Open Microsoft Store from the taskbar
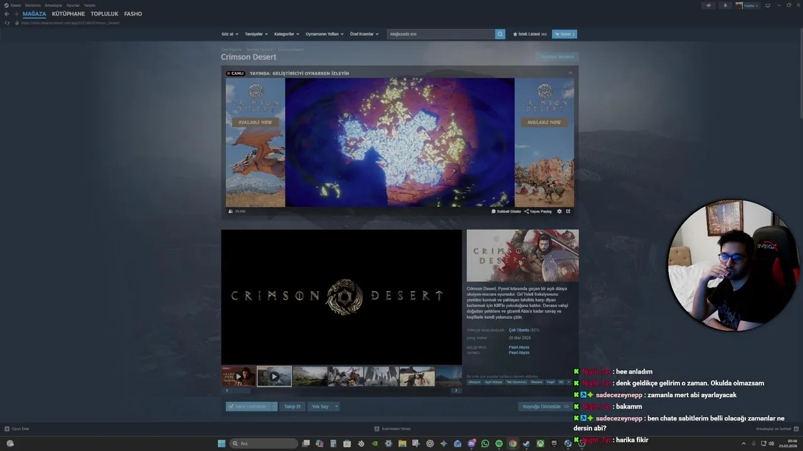Viewport: 803px width, 451px height. [347, 443]
